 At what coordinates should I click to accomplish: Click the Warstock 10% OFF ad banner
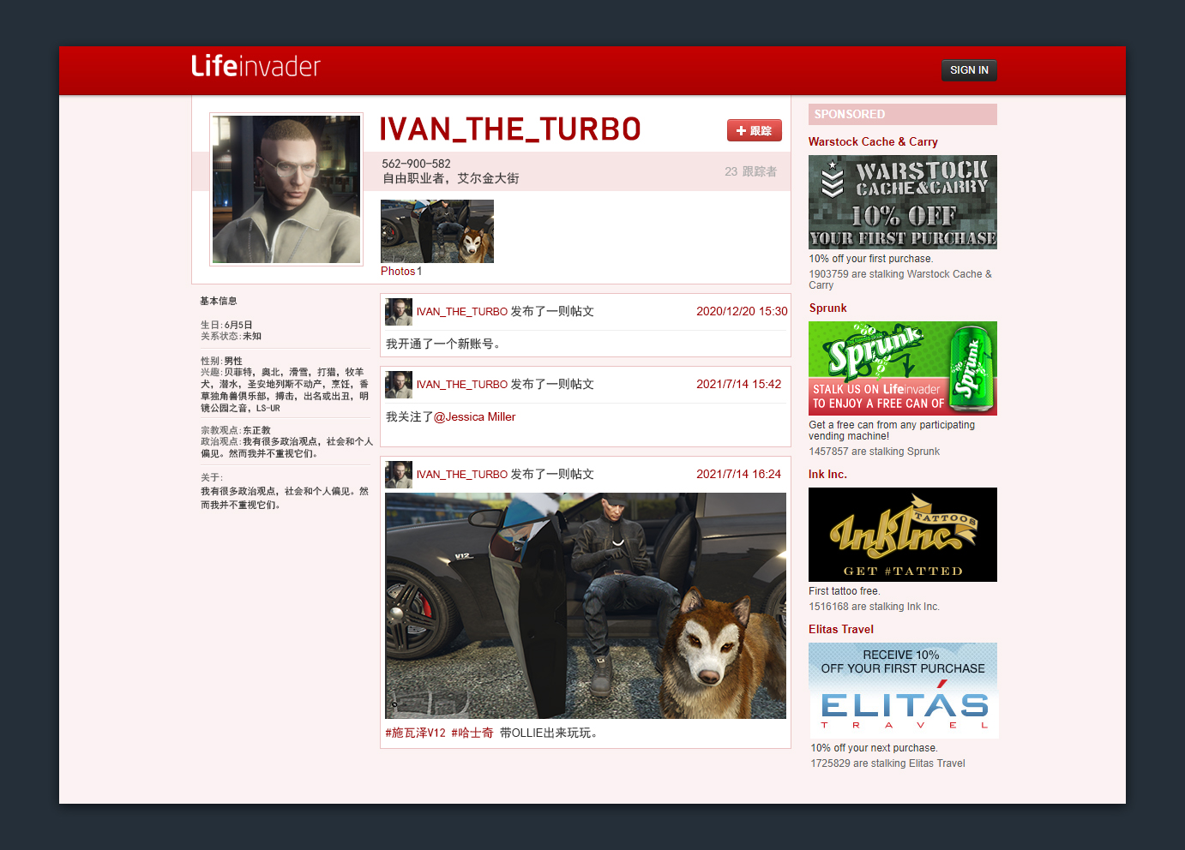coord(903,202)
